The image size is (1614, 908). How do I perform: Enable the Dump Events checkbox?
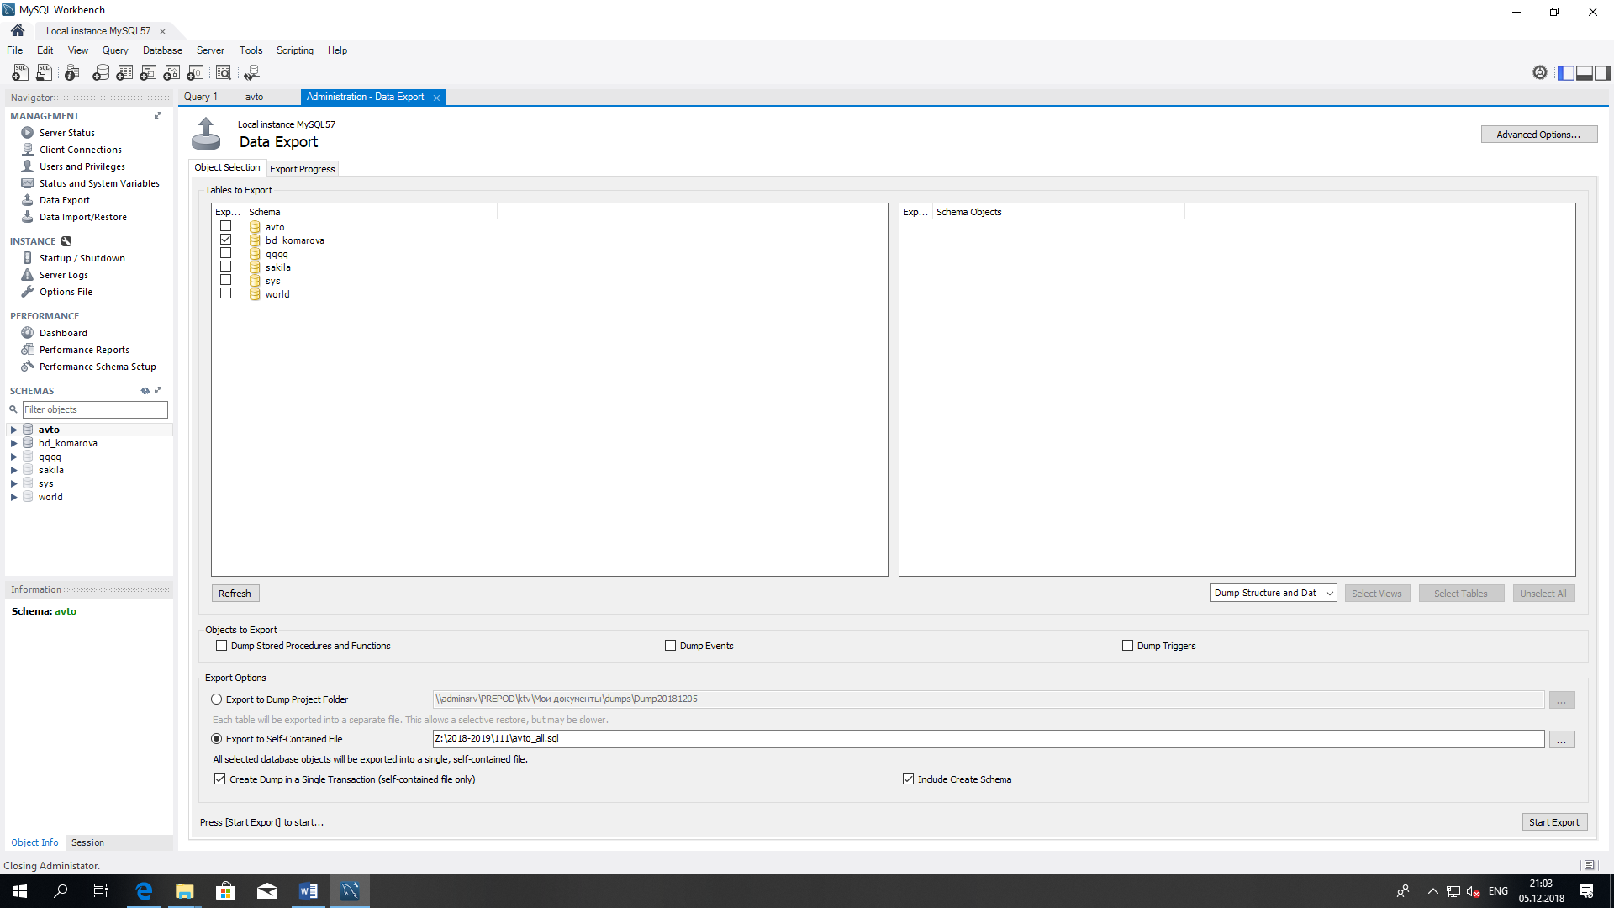tap(670, 646)
